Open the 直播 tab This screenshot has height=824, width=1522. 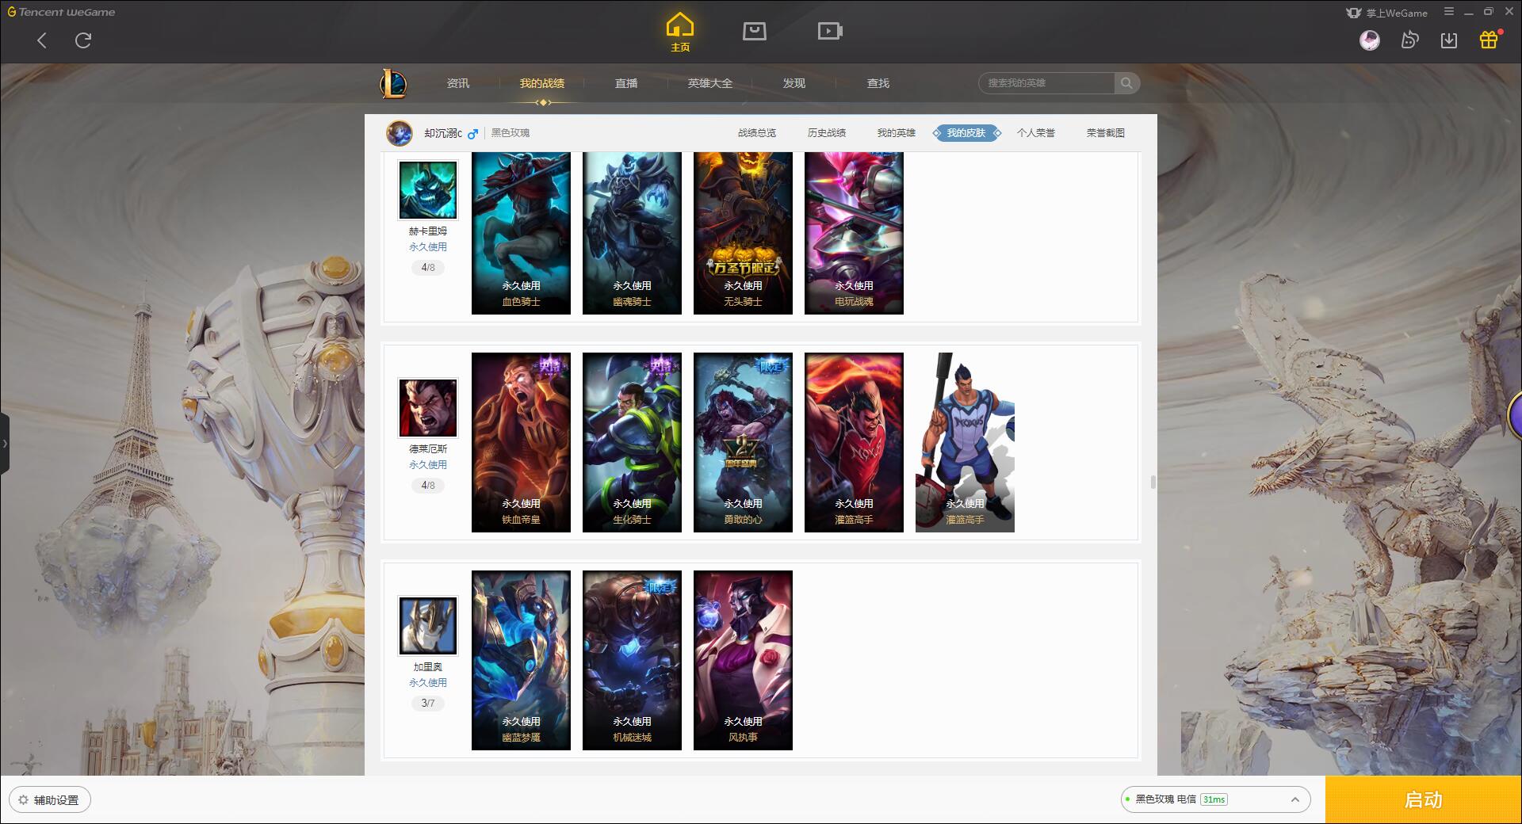626,83
